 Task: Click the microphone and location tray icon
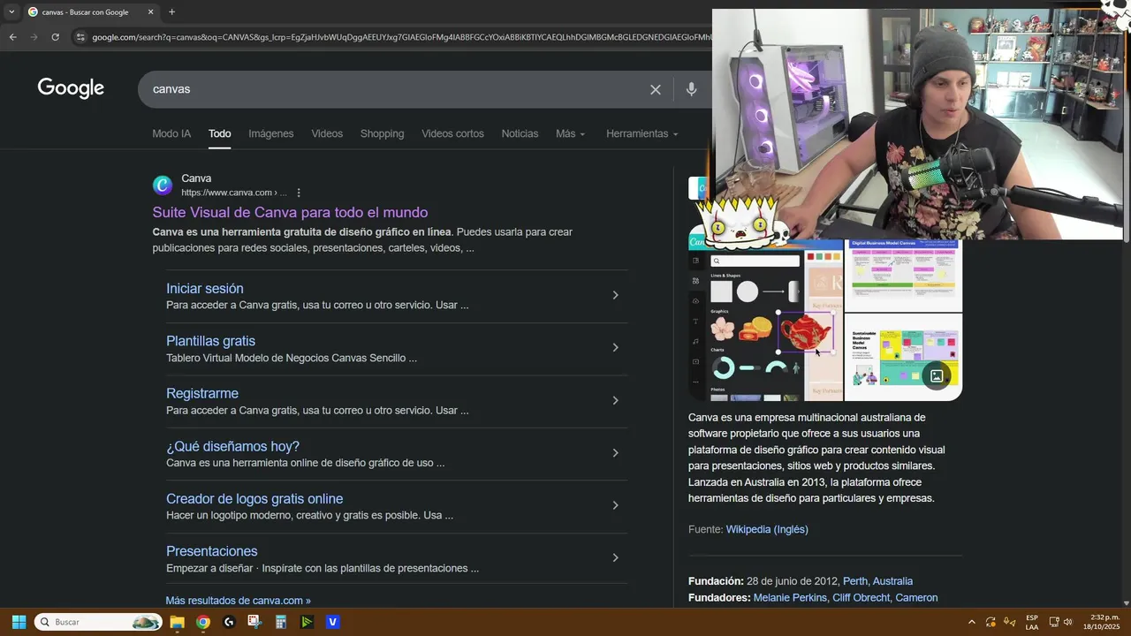pyautogui.click(x=1009, y=622)
